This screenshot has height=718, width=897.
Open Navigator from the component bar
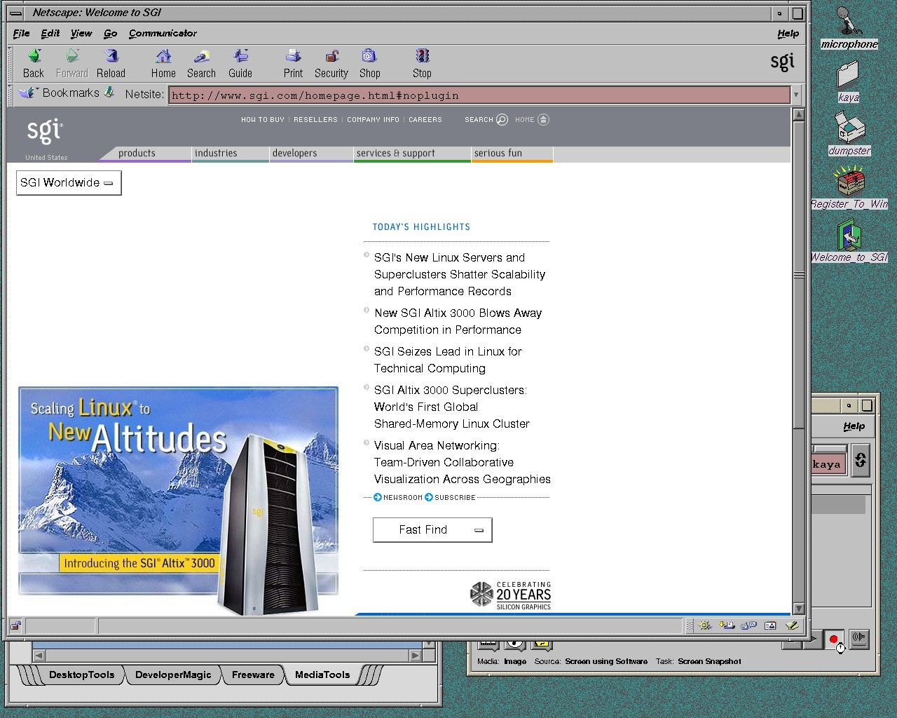(x=705, y=625)
